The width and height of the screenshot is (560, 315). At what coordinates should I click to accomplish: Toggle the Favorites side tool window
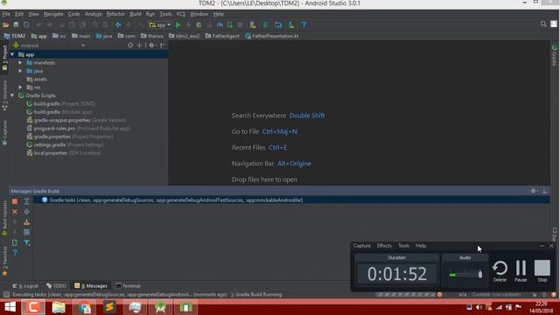click(4, 261)
